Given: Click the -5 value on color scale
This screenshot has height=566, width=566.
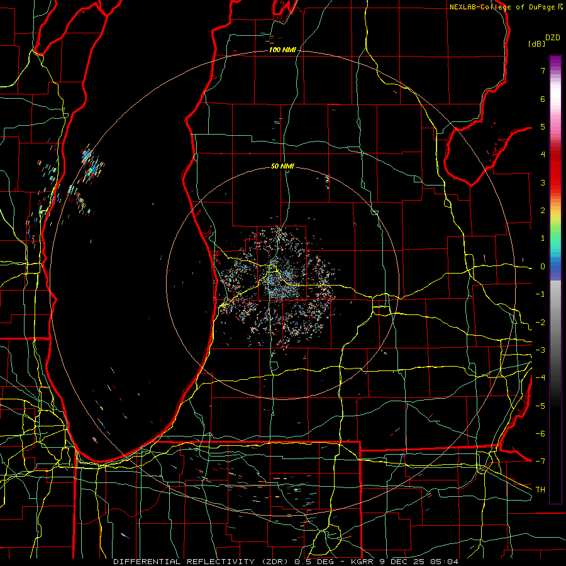Looking at the screenshot, I should coord(540,406).
